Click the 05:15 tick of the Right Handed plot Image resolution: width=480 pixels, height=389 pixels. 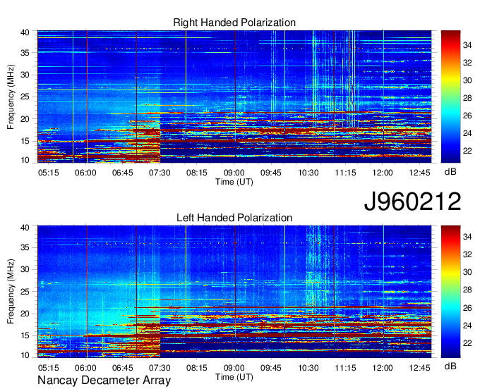(x=49, y=173)
